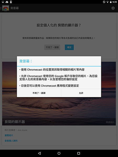Open the 瀏覽相片 link
The width and height of the screenshot is (118, 157).
click(9, 135)
